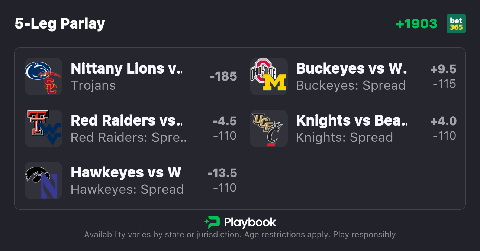
Task: Click the Texas Tech vs West Virginia logos
Action: tap(44, 128)
